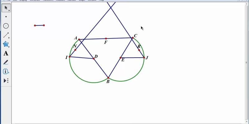Select segment between D and B
The image size is (249, 124).
coord(101,68)
